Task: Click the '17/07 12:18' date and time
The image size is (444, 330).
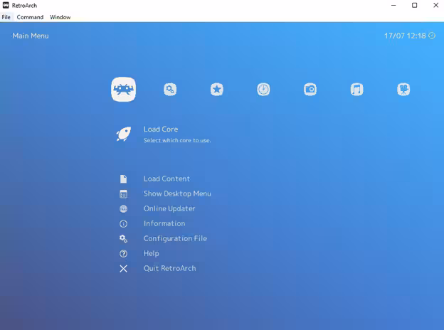Action: 405,36
